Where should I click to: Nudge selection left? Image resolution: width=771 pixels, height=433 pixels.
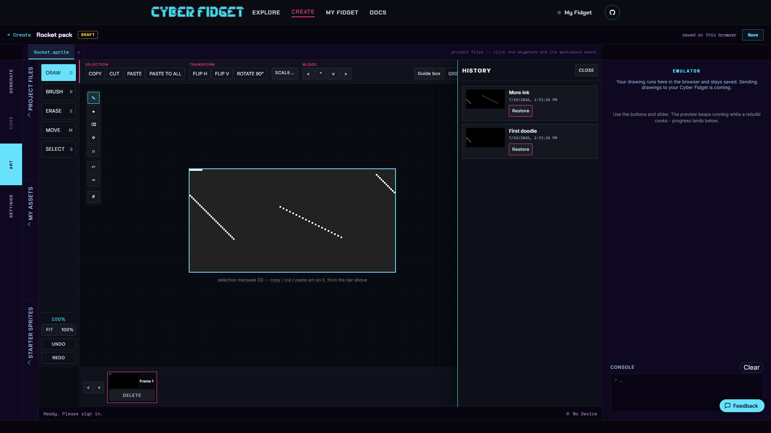pos(308,74)
